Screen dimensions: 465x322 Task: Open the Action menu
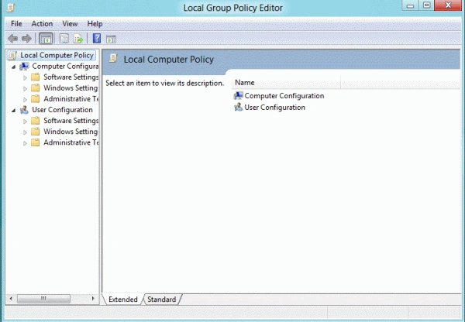click(x=42, y=24)
